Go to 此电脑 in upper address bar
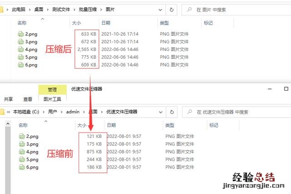This screenshot has height=194, width=291. coord(19,10)
